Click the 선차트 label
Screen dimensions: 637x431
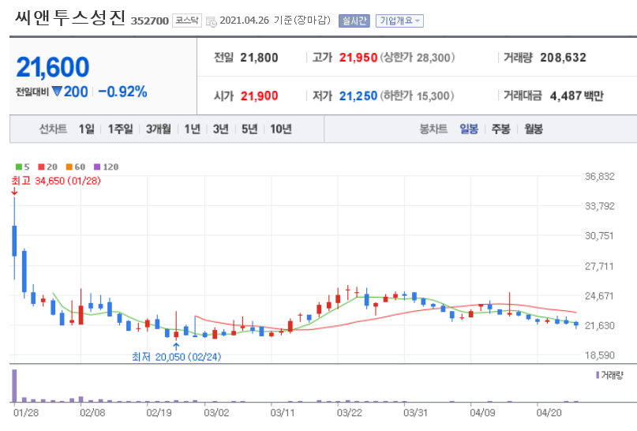pyautogui.click(x=53, y=129)
